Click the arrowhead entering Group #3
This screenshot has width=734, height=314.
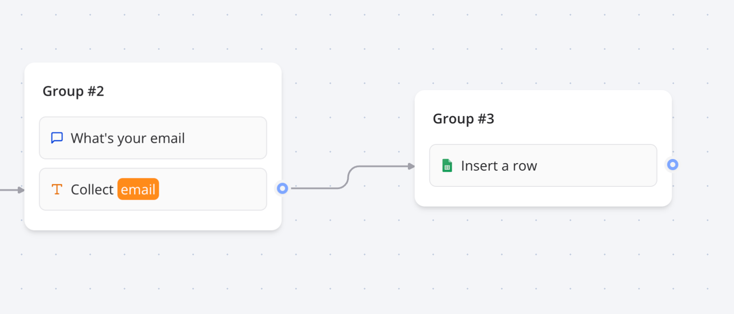click(x=411, y=166)
